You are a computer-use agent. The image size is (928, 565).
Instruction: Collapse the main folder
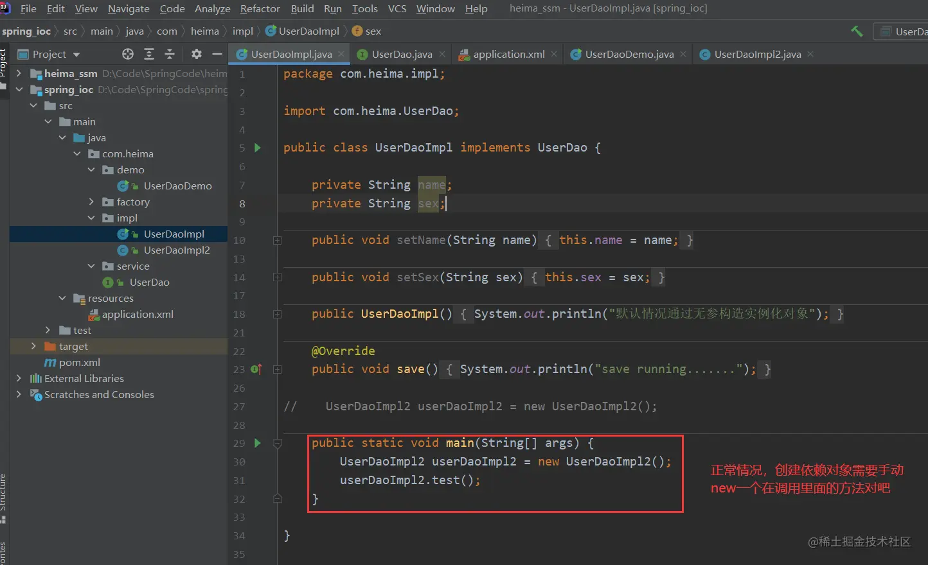pyautogui.click(x=48, y=122)
